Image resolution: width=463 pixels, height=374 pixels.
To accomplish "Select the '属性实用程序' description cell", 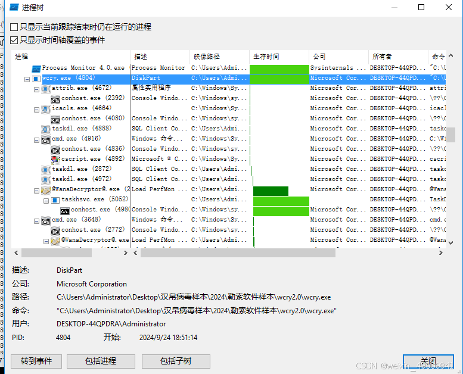I will pos(151,88).
